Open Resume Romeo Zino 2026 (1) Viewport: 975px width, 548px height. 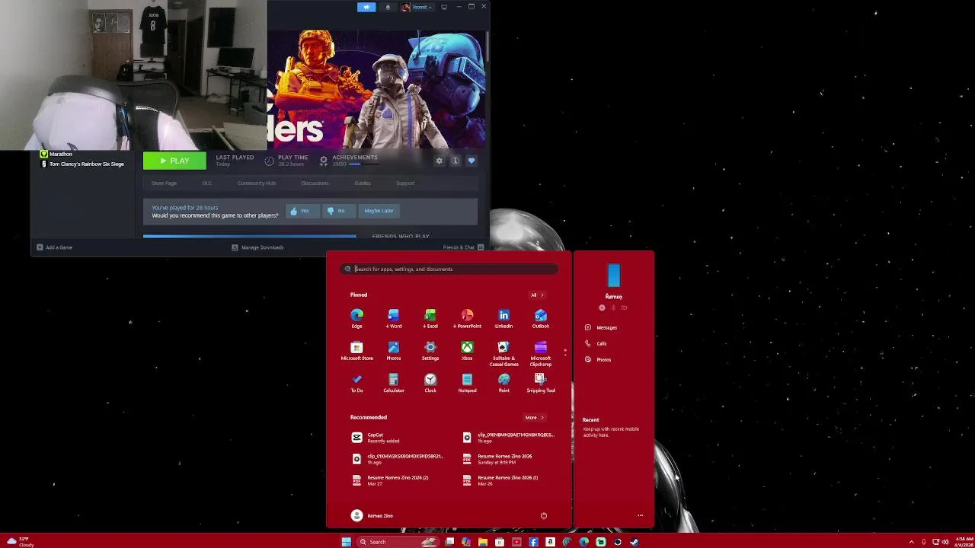click(x=500, y=480)
